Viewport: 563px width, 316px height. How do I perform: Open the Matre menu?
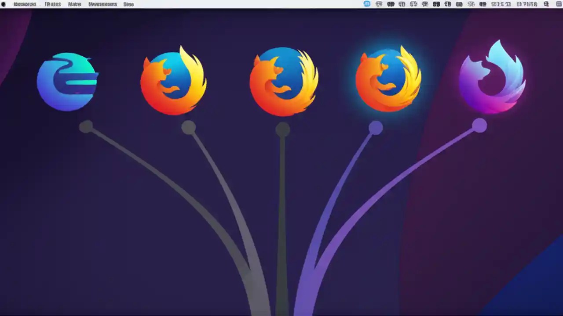click(x=74, y=4)
